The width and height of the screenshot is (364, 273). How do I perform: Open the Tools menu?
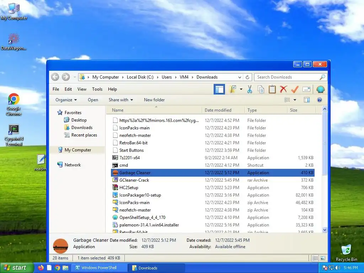(x=97, y=89)
